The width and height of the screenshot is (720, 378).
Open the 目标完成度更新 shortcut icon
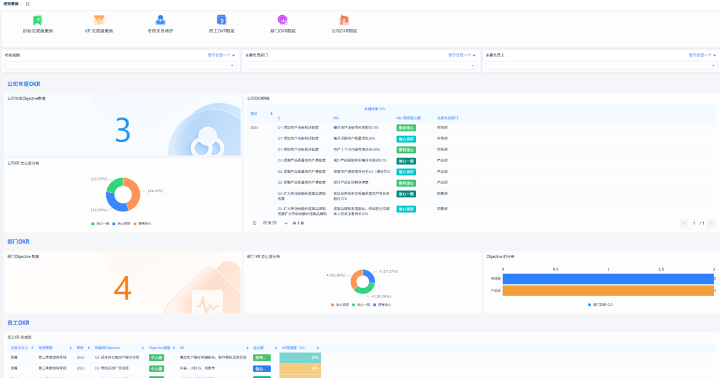point(38,20)
